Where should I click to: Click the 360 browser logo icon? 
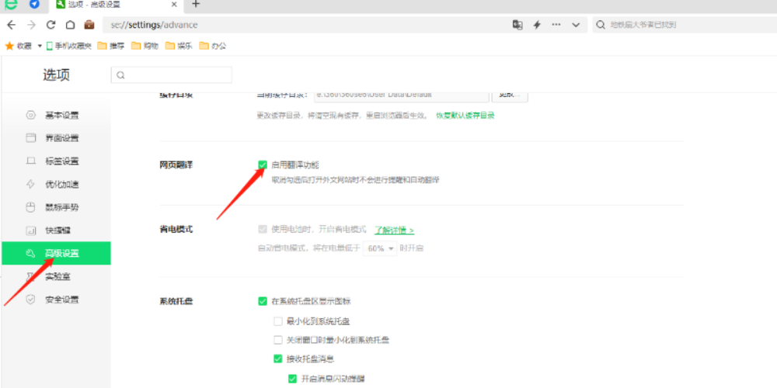10,5
